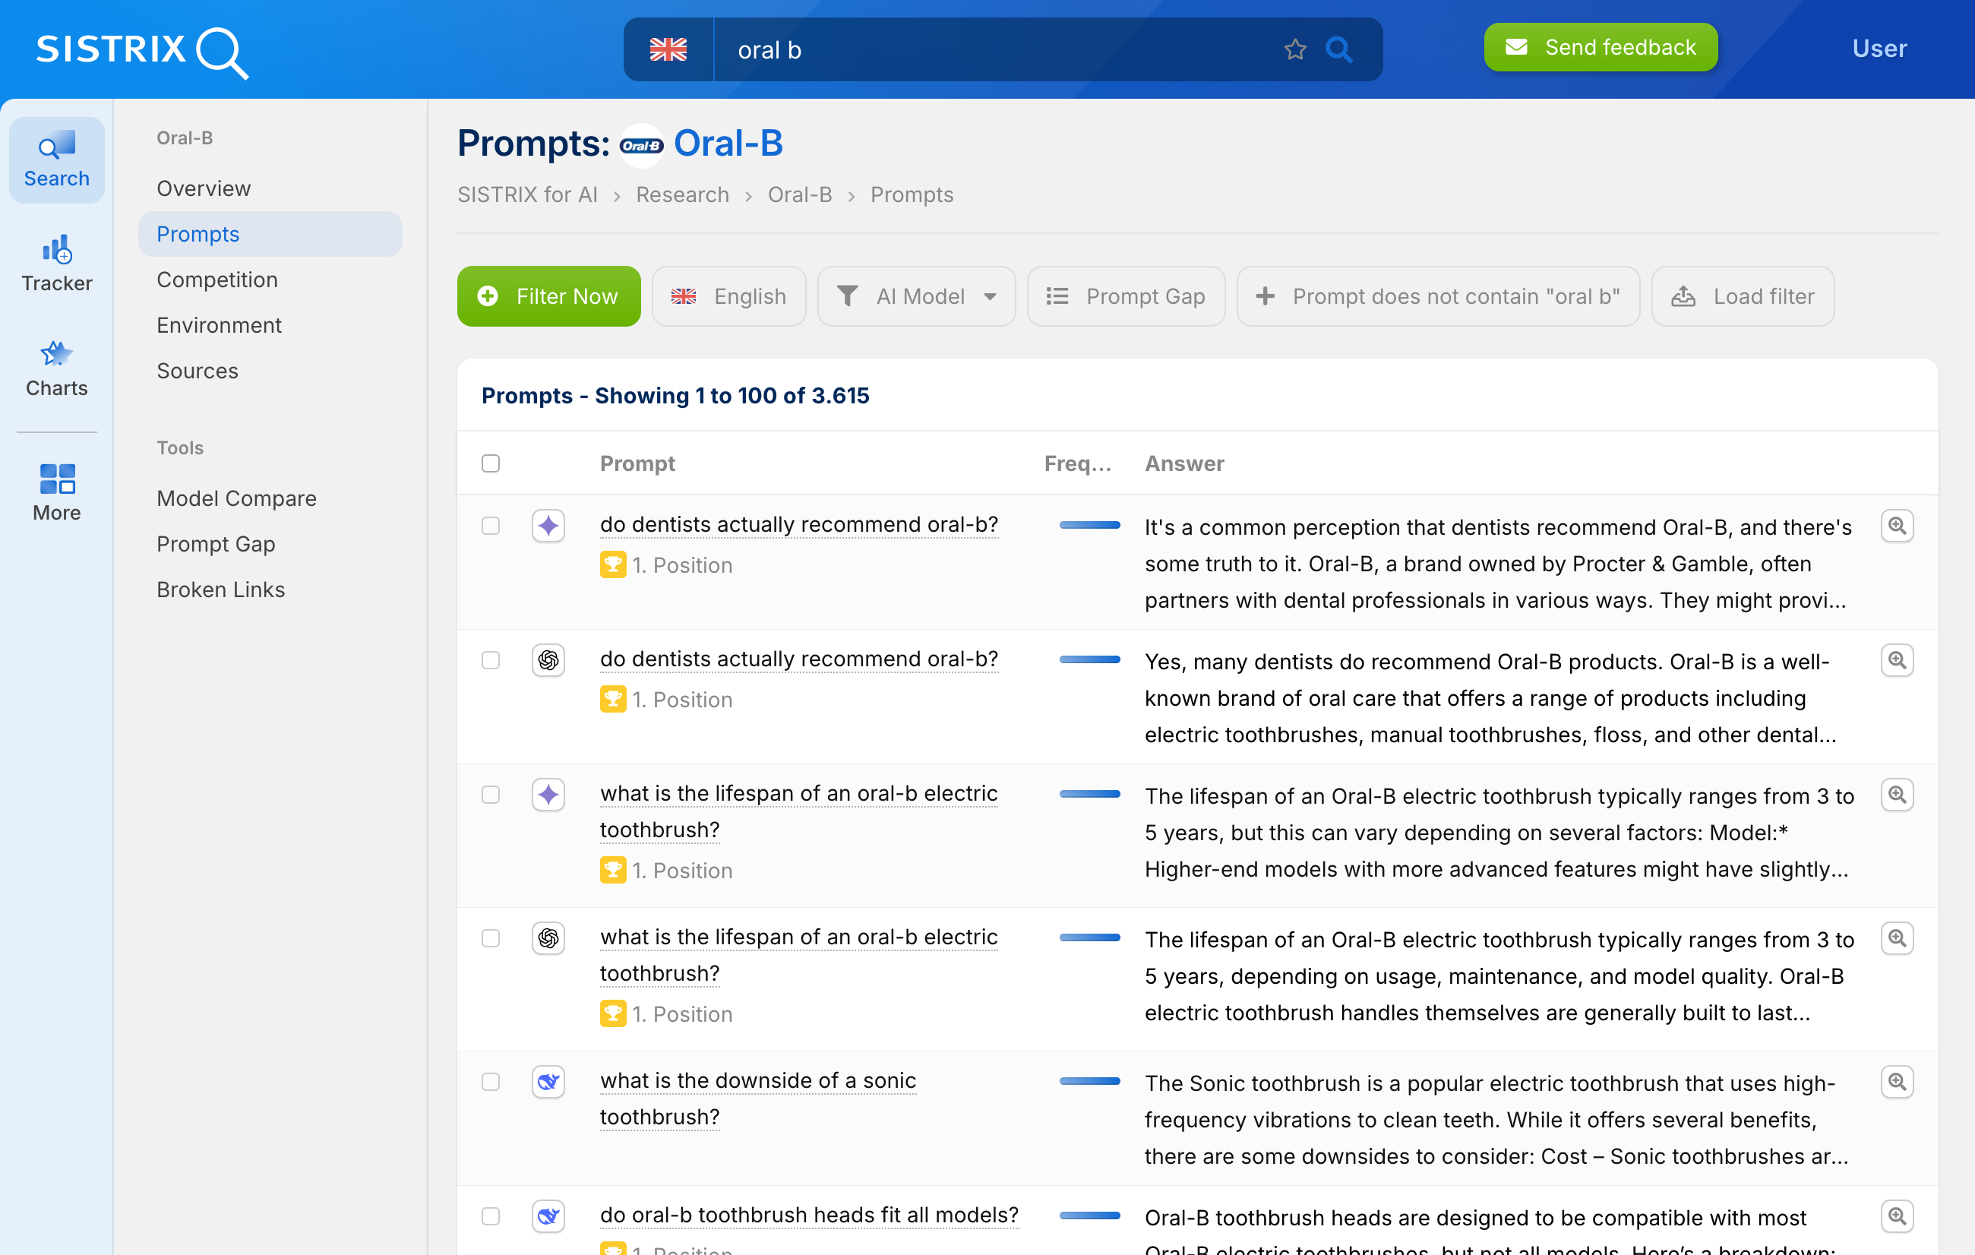This screenshot has width=1975, height=1255.
Task: Open the Charts sidebar section
Action: [x=57, y=369]
